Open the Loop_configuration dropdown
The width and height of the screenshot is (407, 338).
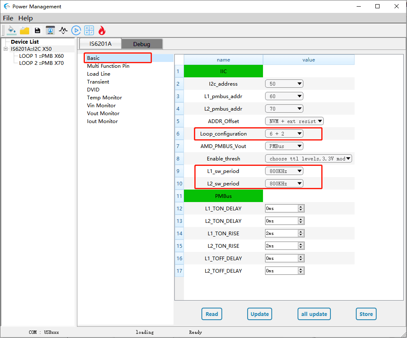coord(284,133)
